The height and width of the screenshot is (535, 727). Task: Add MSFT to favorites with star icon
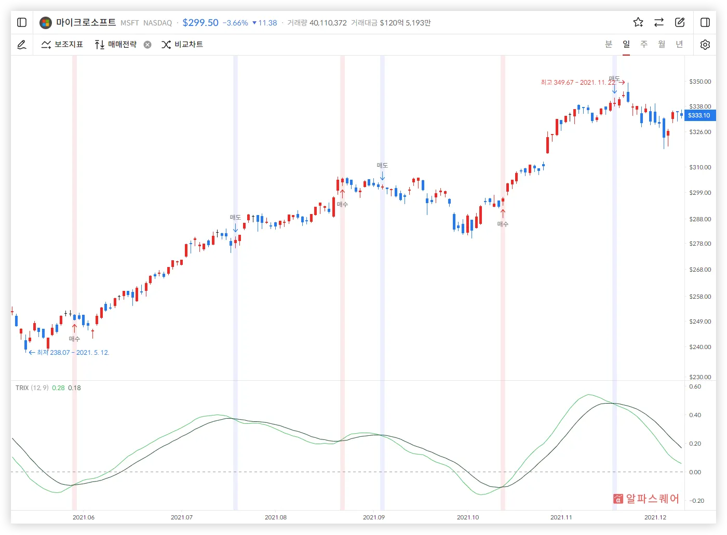click(x=638, y=22)
